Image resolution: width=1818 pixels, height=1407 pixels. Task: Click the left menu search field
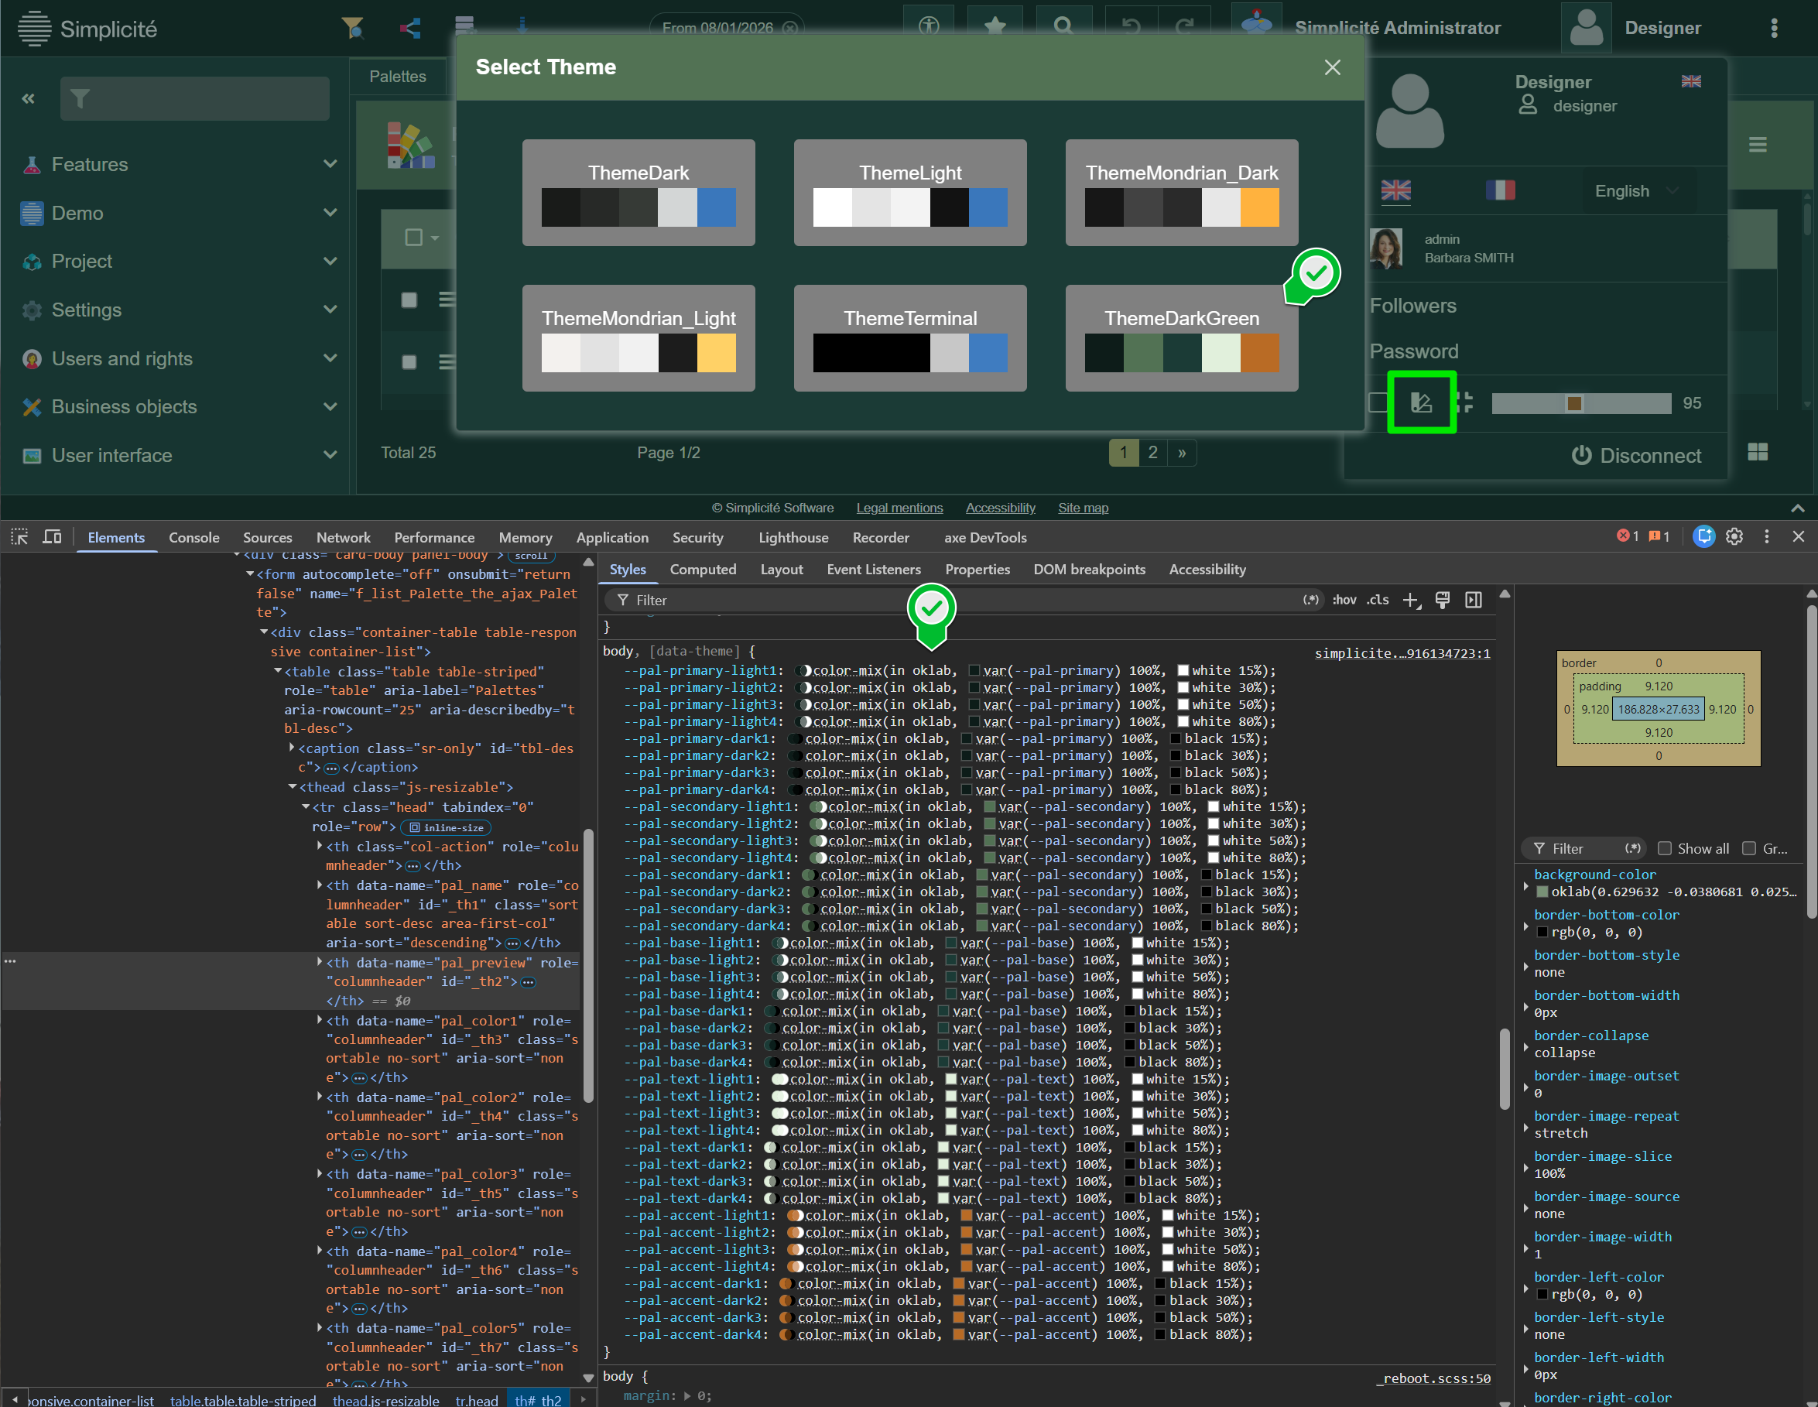tap(195, 99)
